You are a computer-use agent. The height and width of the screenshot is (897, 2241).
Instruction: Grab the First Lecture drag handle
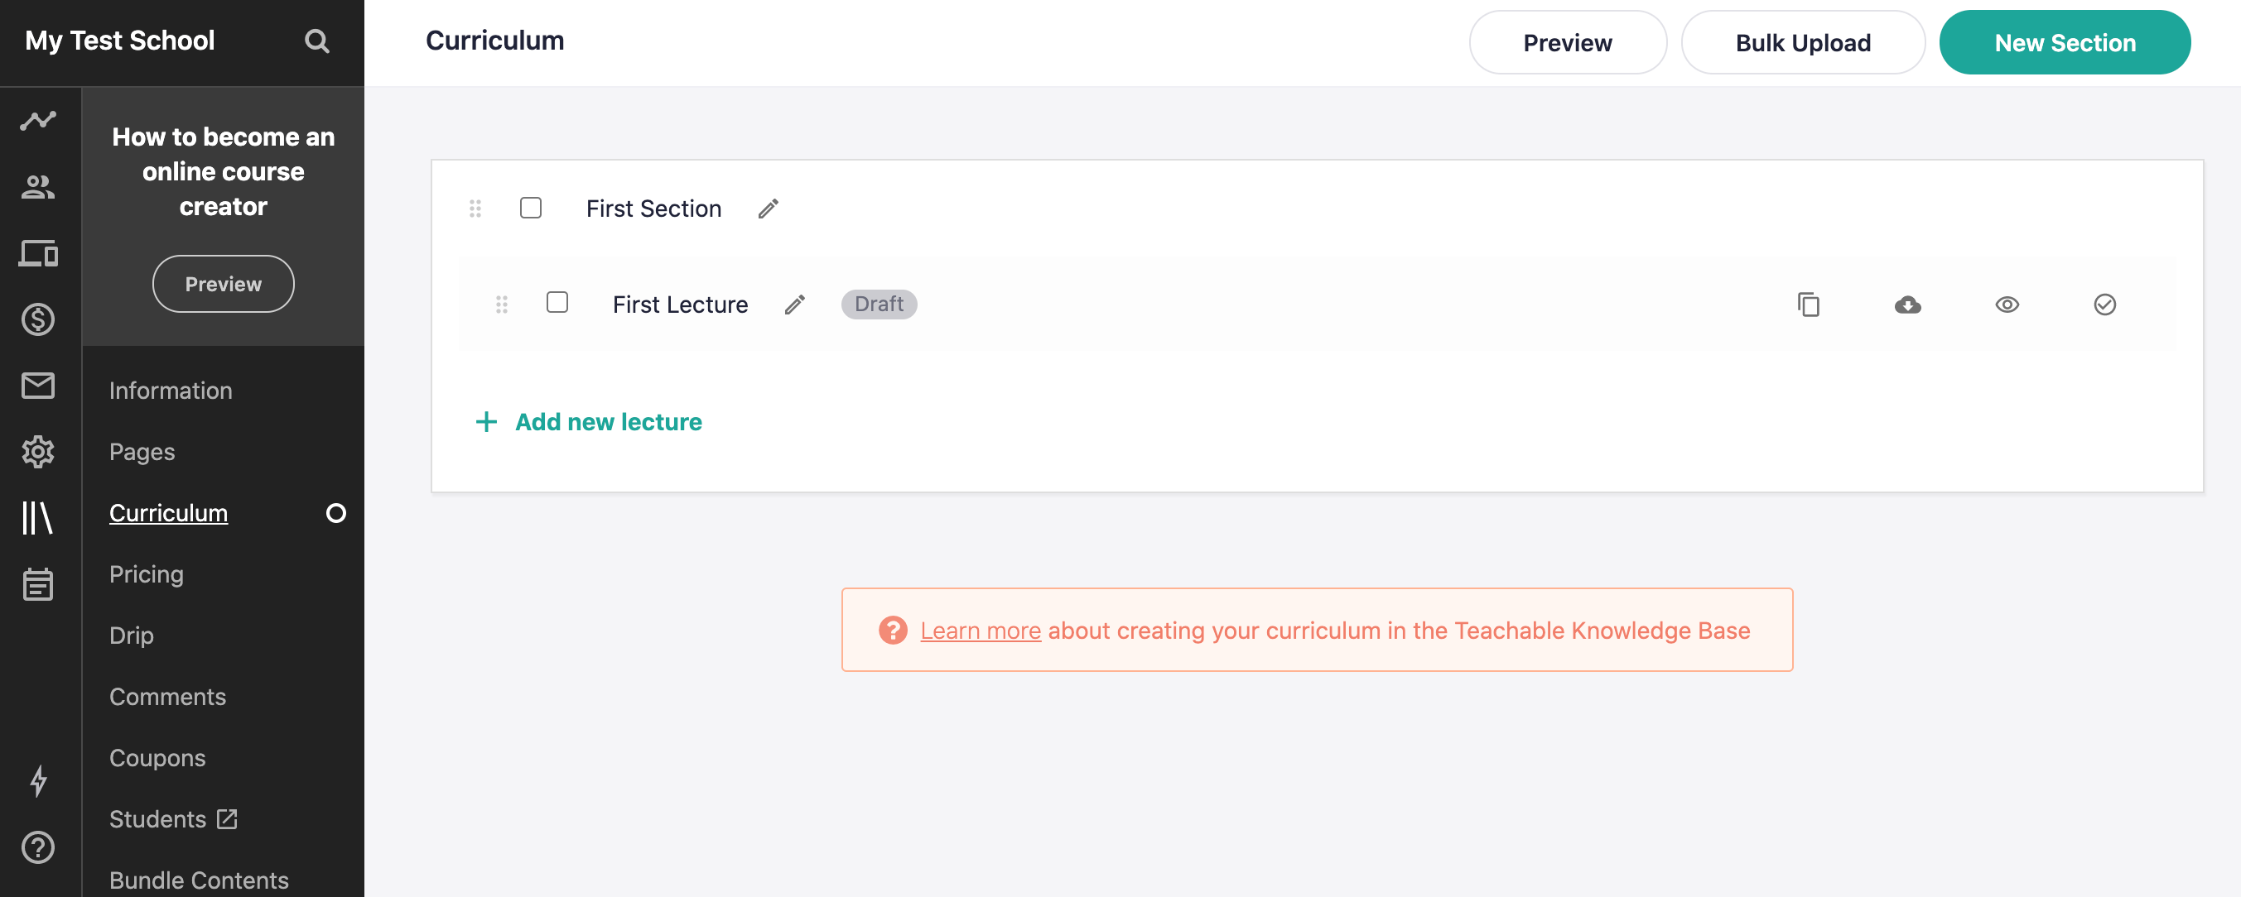[x=502, y=305]
